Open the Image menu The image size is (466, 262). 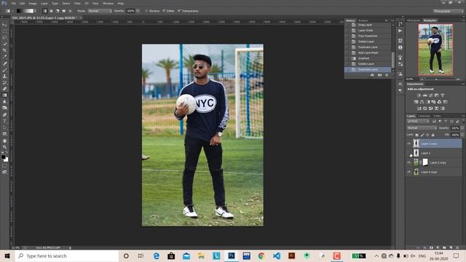tap(33, 3)
